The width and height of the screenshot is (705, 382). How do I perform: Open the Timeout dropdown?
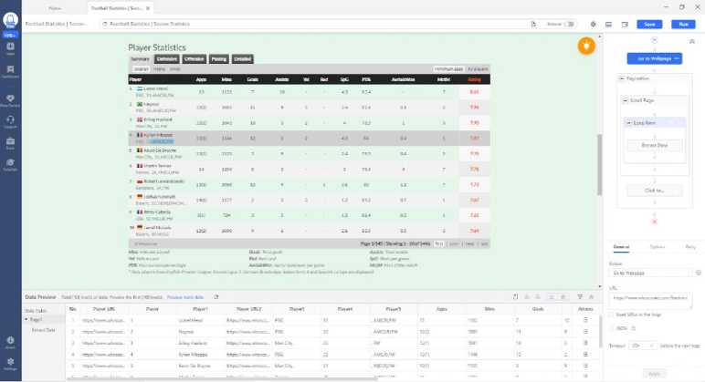tap(643, 346)
